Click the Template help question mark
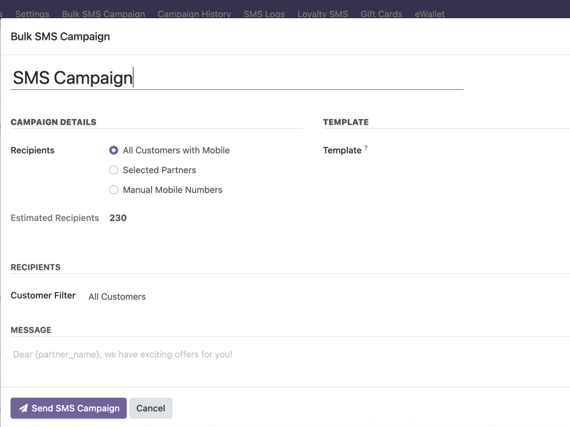The width and height of the screenshot is (570, 427). (x=366, y=148)
